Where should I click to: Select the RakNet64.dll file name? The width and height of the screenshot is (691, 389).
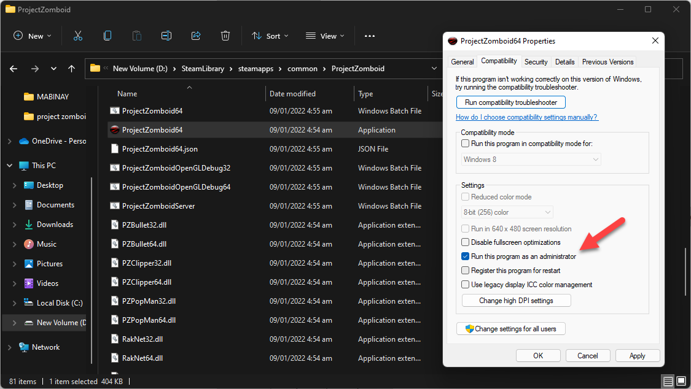142,358
